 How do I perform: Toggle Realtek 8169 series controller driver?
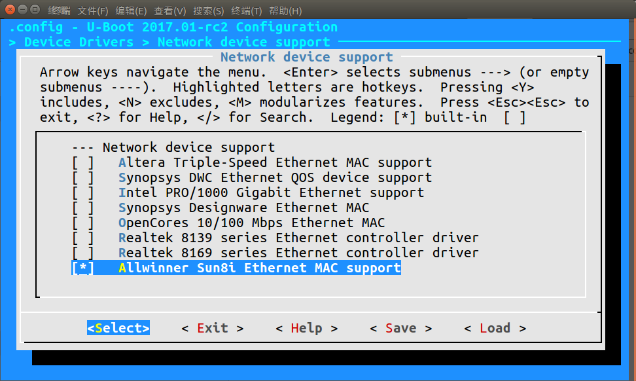tap(82, 253)
